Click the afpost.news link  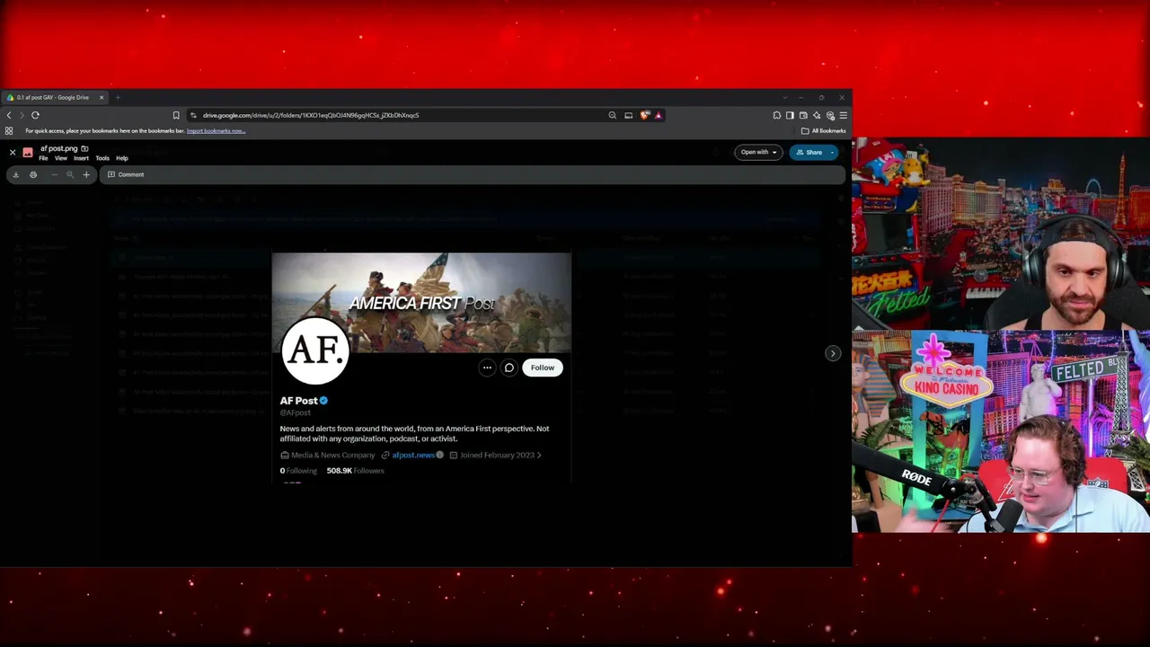(413, 455)
